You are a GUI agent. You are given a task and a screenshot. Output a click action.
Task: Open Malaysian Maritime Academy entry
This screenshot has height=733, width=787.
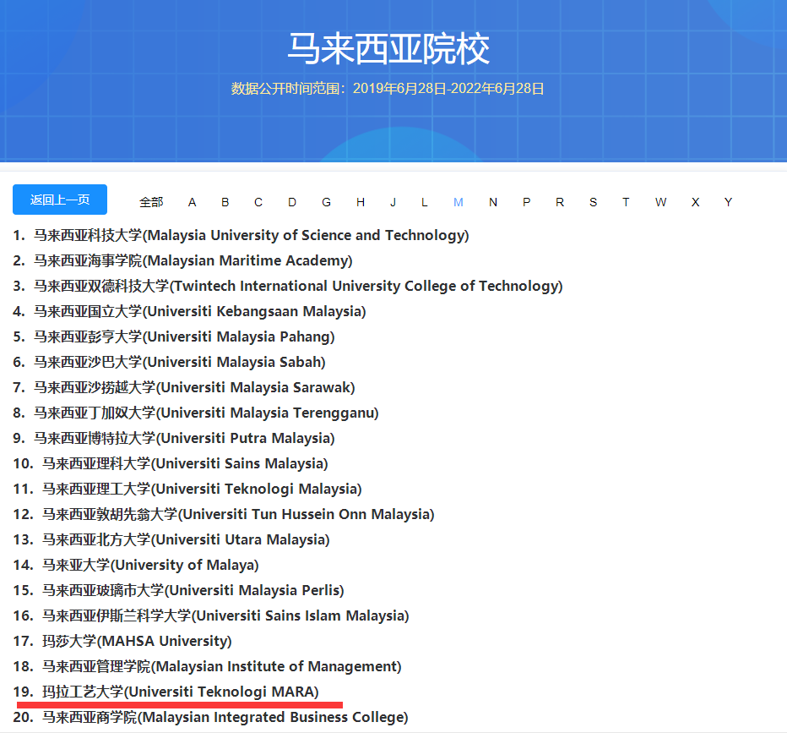(193, 260)
